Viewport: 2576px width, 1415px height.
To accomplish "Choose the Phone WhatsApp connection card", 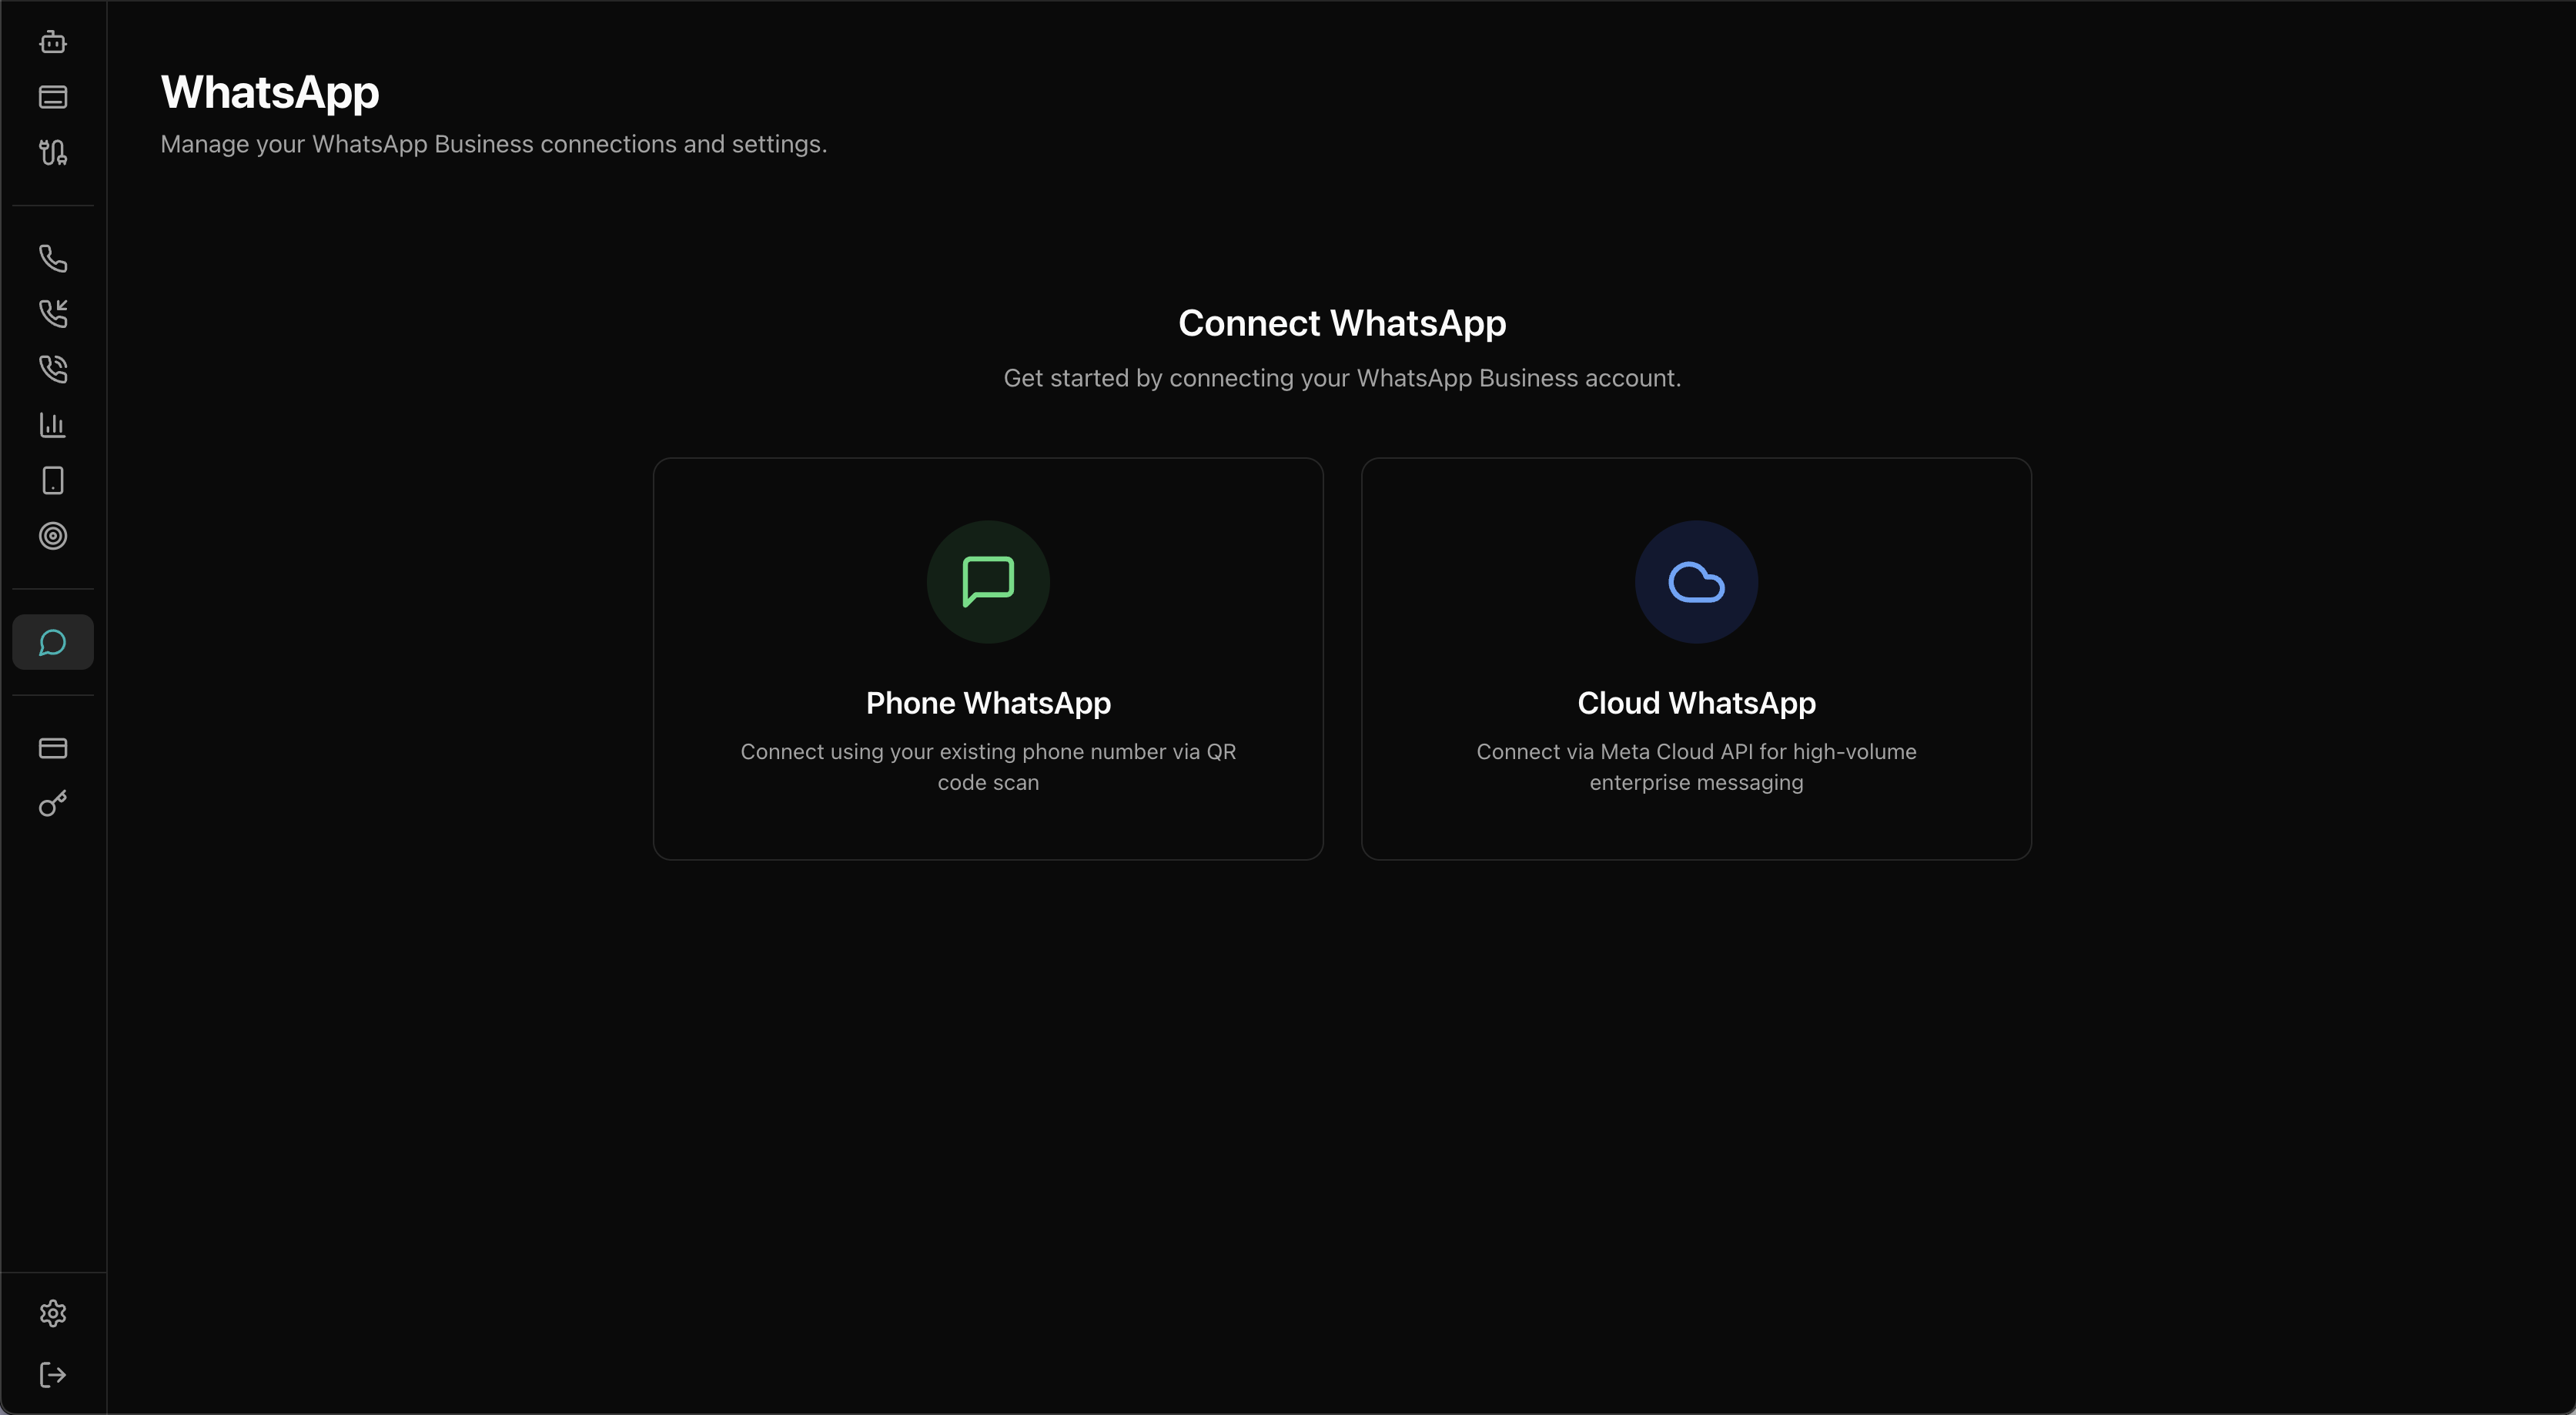I will coord(988,659).
